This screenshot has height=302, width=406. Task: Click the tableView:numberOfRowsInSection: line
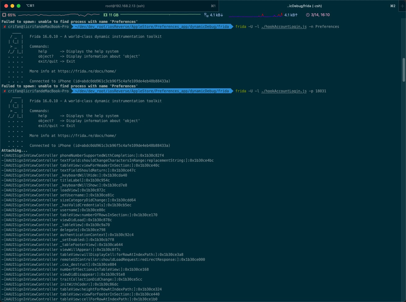pyautogui.click(x=79, y=215)
